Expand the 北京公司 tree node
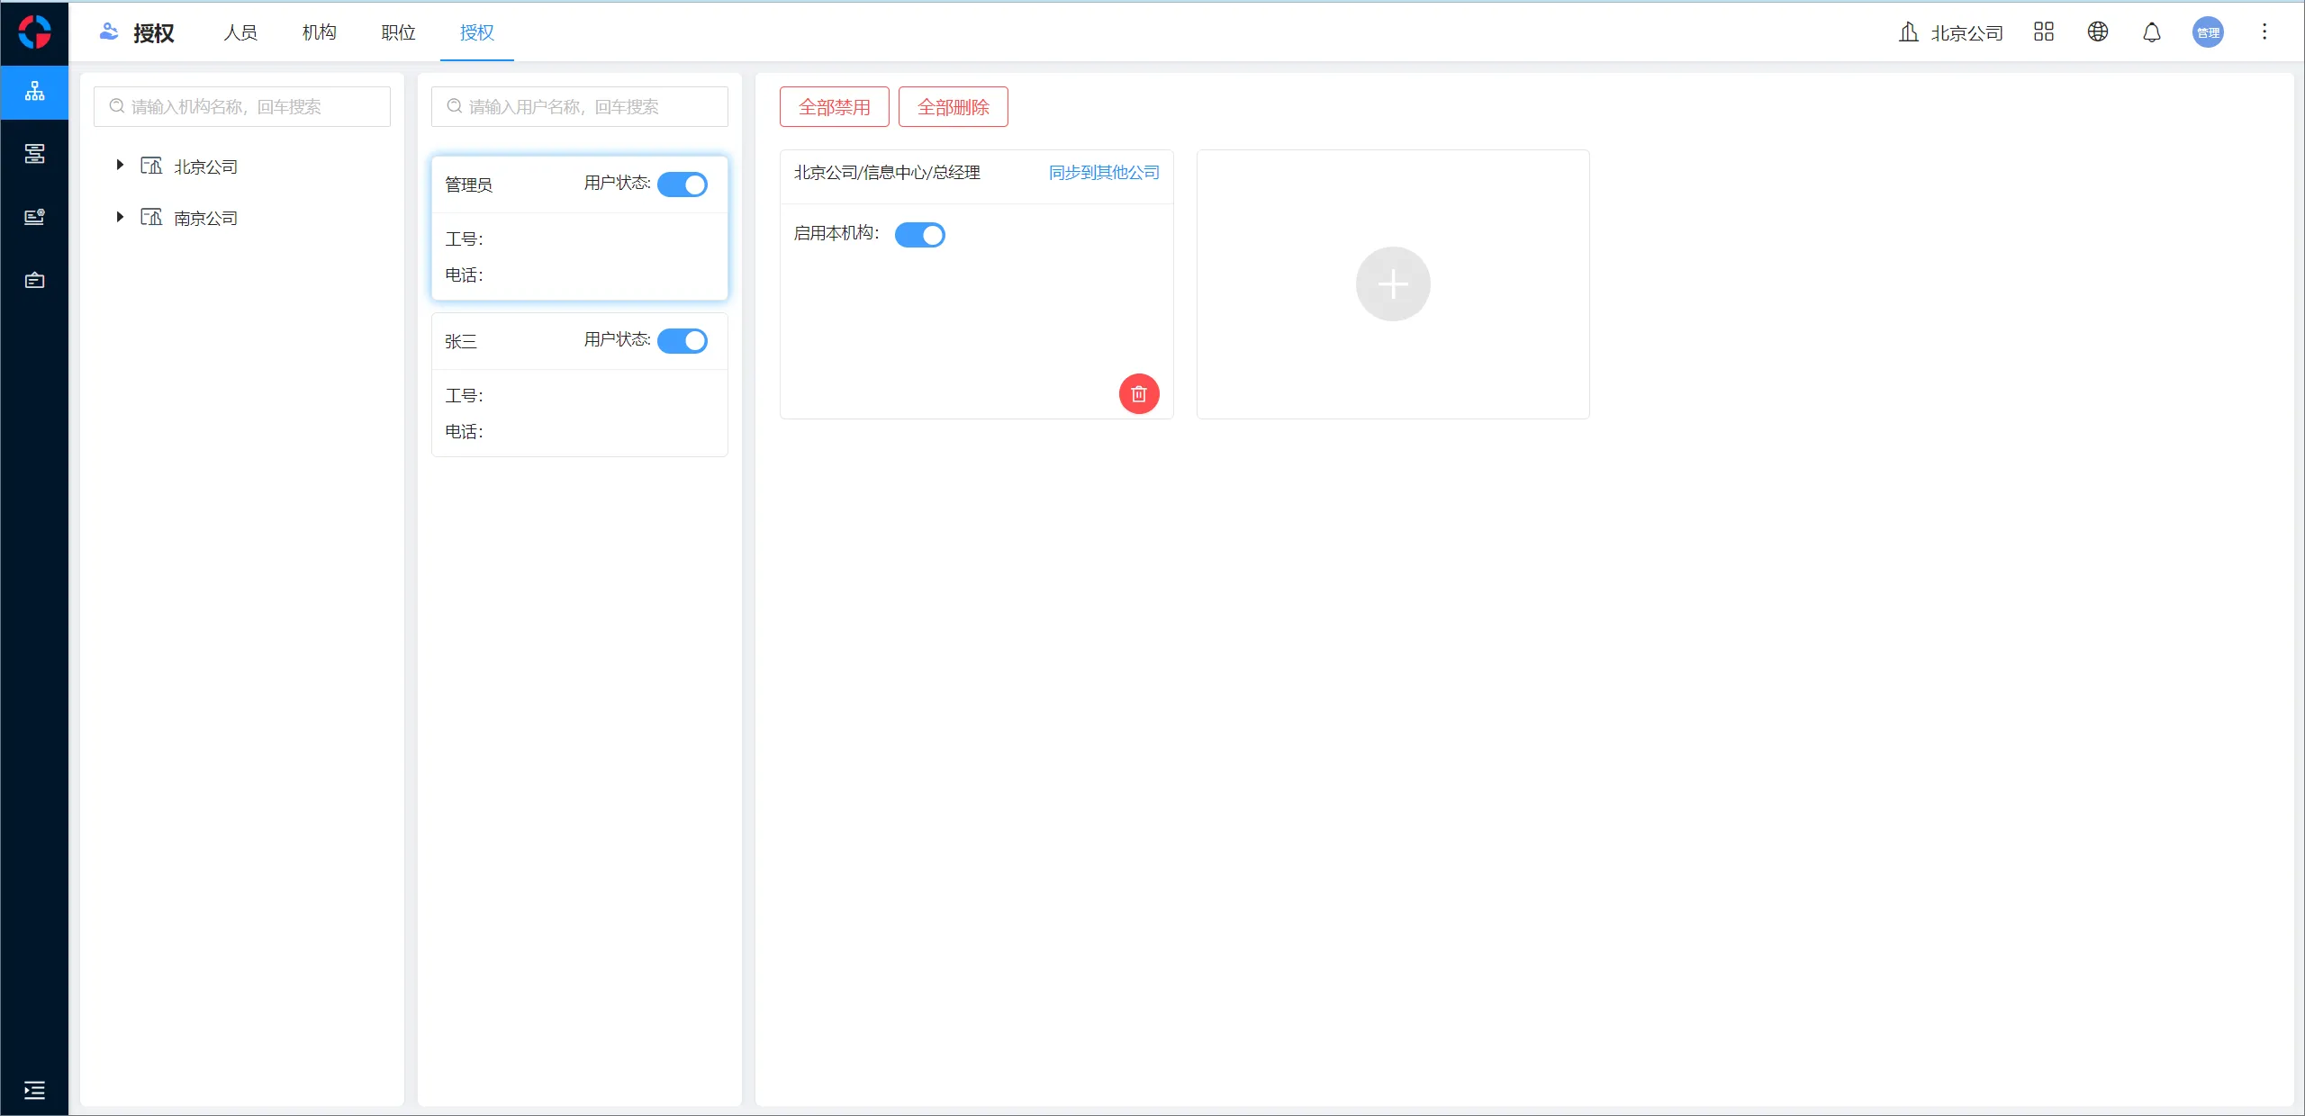 click(120, 166)
